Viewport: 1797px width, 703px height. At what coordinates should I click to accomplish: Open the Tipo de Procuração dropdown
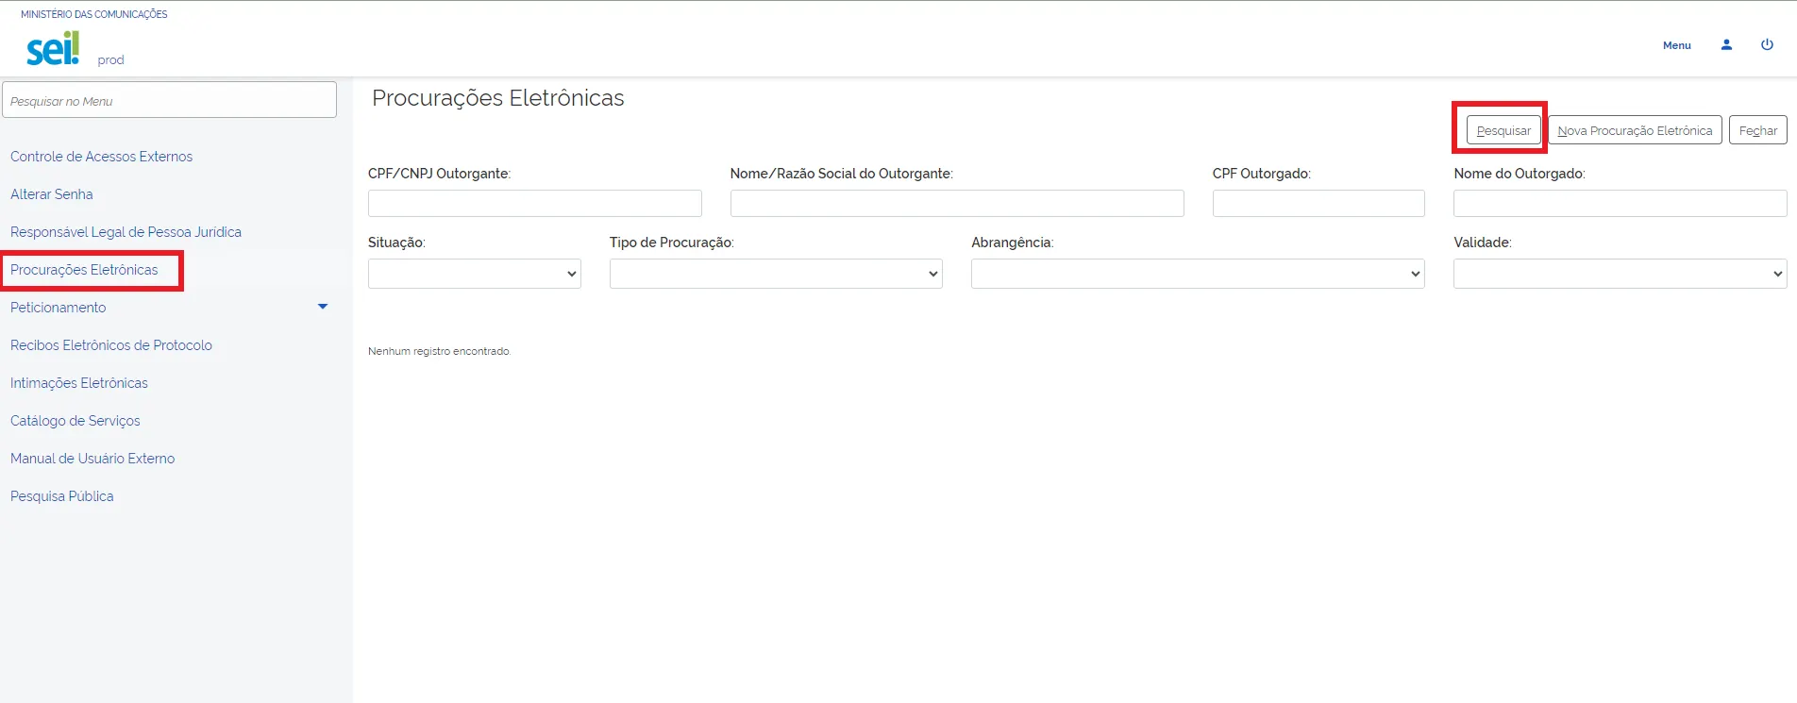(x=775, y=274)
